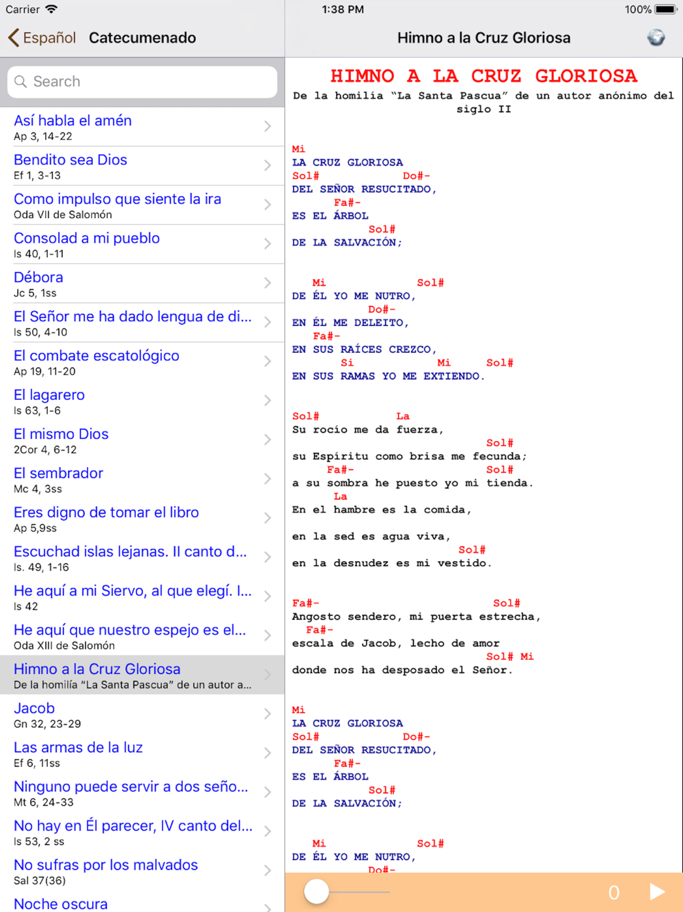Select He aquí a mi Siervo song
Screen dimensions: 683x912
click(142, 597)
